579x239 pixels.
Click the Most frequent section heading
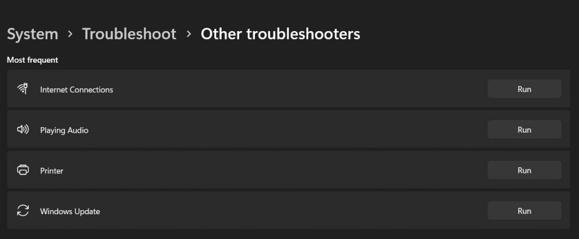coord(32,60)
